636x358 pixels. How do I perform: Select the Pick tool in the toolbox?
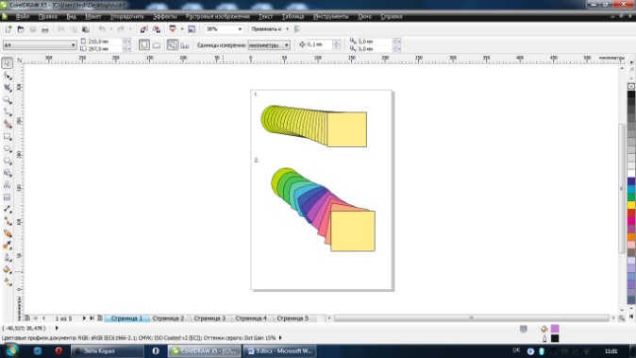tap(7, 63)
